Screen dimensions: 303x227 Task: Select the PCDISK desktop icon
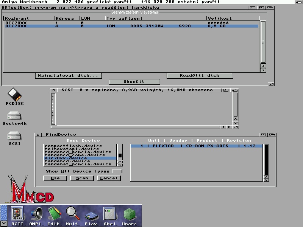click(x=15, y=96)
